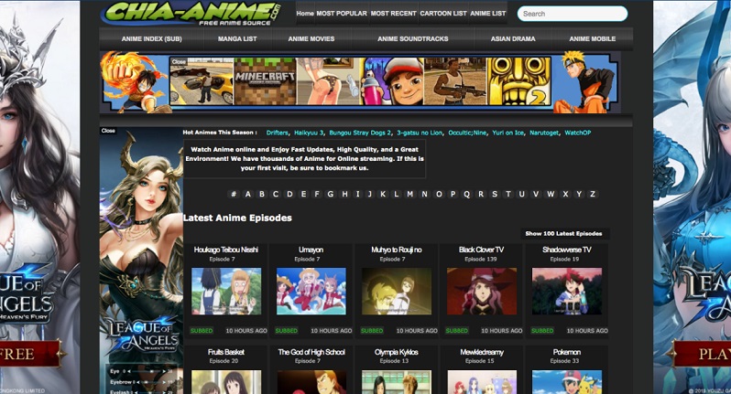Close the top banner game ad

pyautogui.click(x=179, y=61)
